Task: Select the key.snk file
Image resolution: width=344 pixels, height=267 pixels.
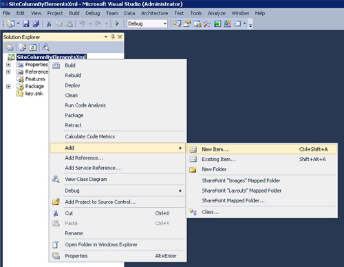Action: [x=34, y=94]
